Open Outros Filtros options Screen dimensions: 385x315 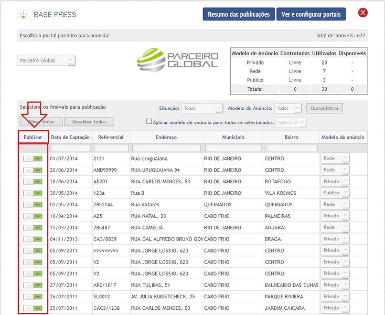coord(324,108)
